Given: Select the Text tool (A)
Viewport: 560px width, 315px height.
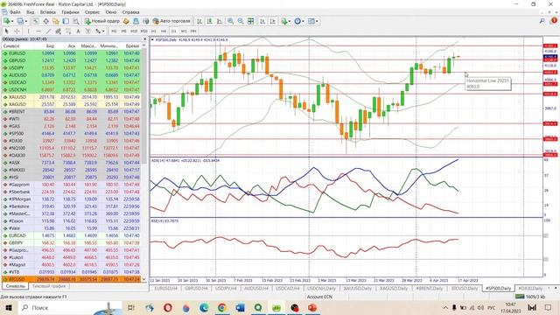Looking at the screenshot, I should [78, 31].
